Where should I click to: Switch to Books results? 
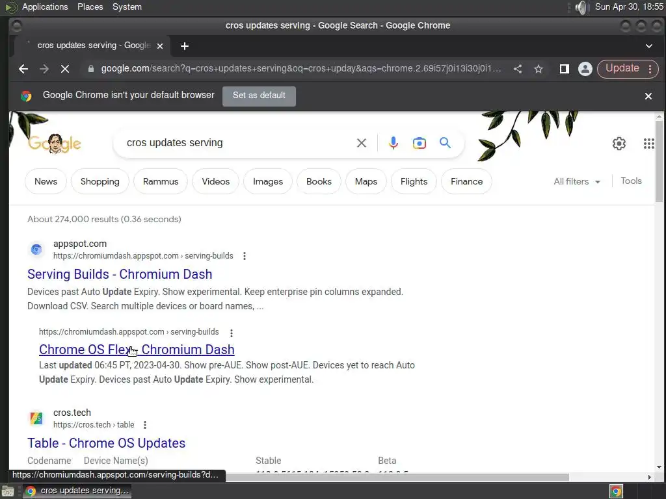click(x=319, y=182)
